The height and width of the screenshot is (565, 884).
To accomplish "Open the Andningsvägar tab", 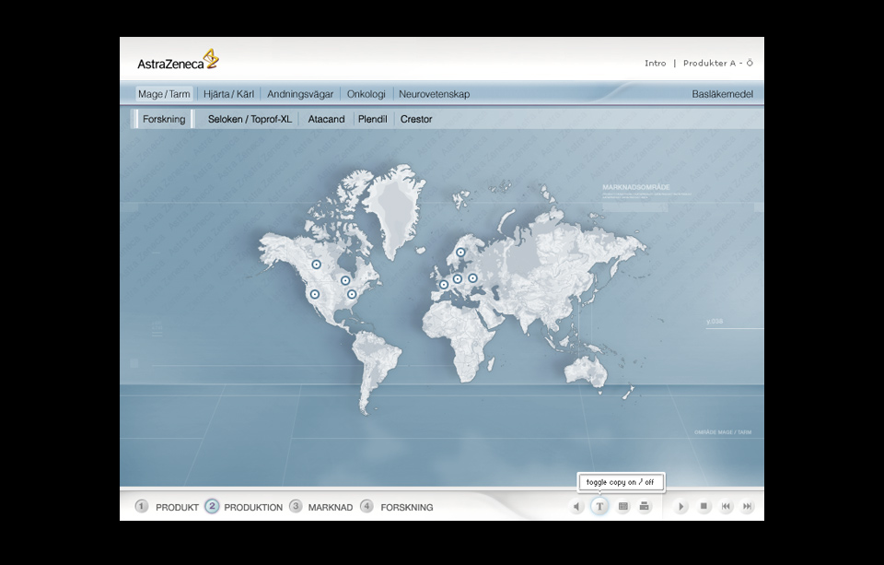I will click(300, 94).
